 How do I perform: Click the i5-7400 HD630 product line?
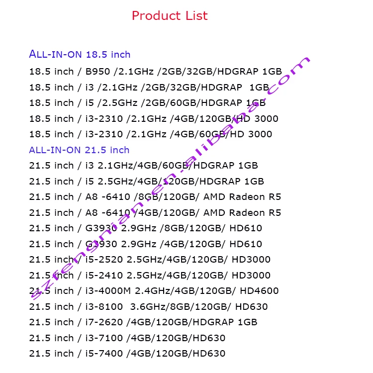tap(127, 354)
